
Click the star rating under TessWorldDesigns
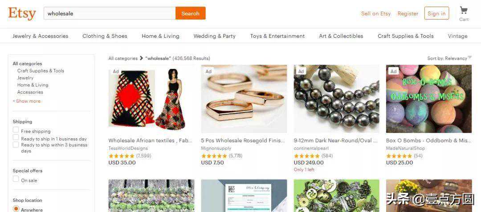122,156
